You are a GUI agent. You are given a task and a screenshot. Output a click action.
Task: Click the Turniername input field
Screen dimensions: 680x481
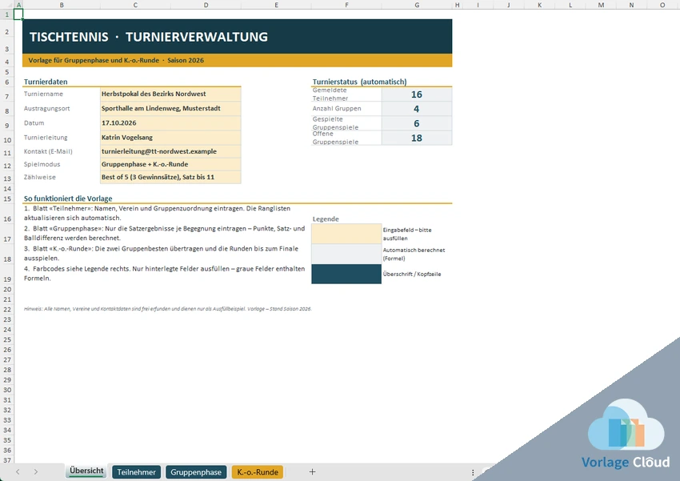coord(170,94)
